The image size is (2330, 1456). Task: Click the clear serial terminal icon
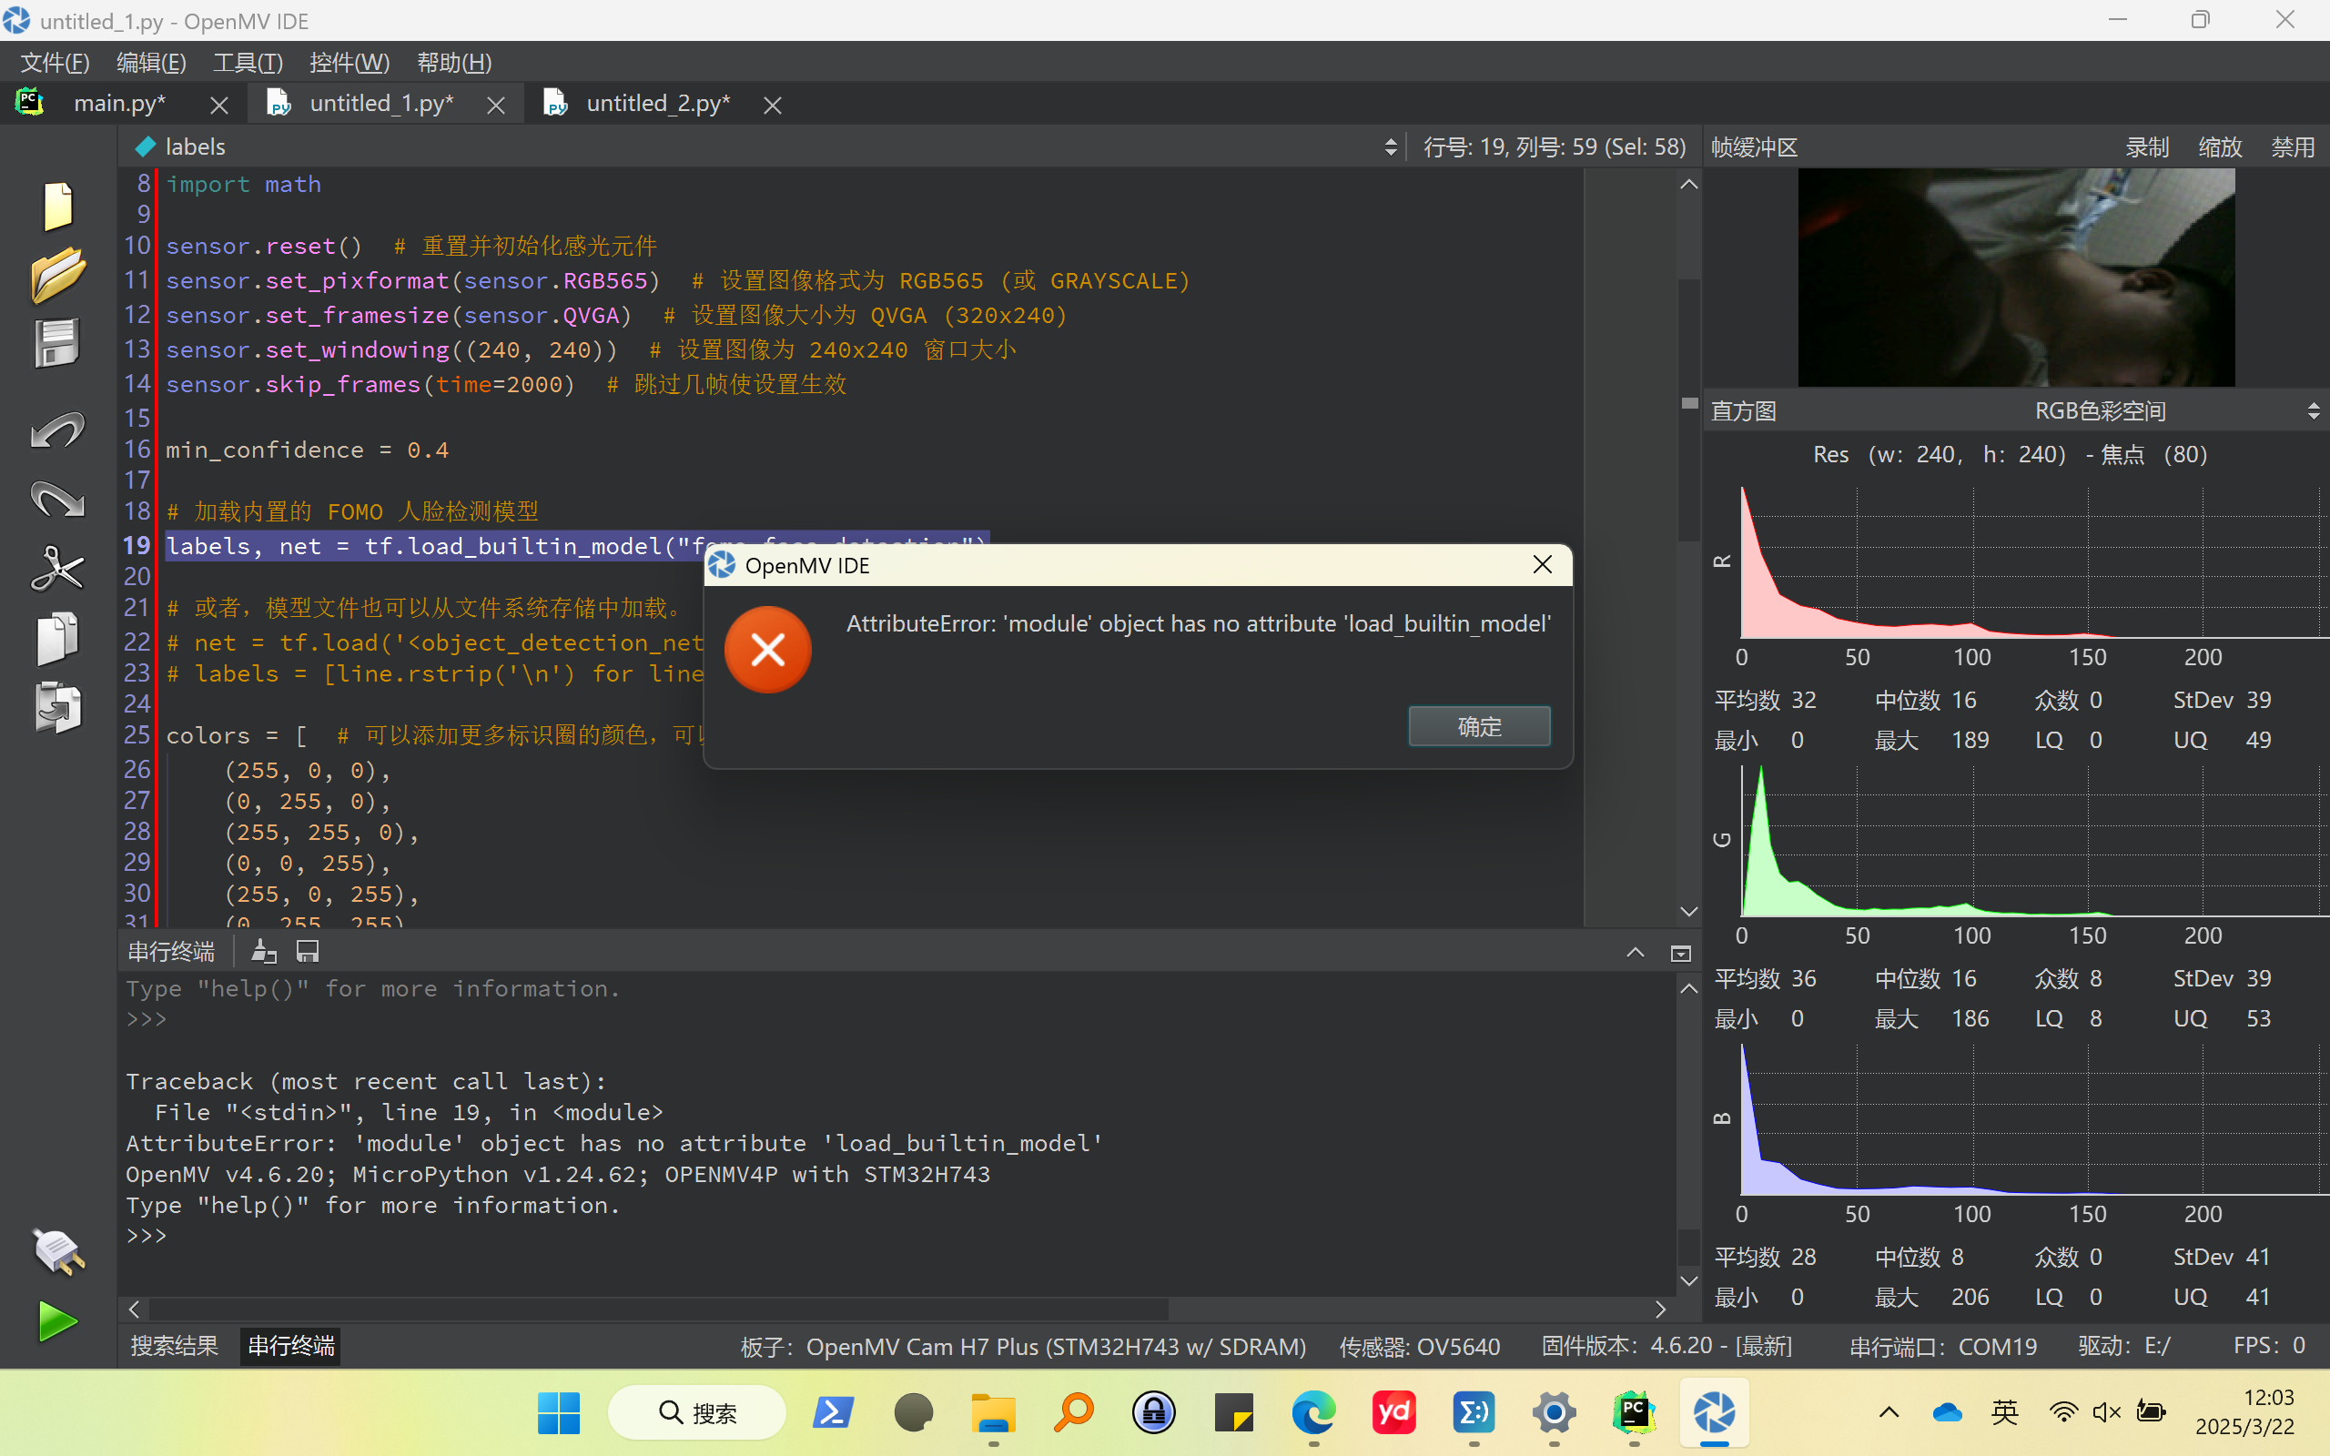point(264,953)
